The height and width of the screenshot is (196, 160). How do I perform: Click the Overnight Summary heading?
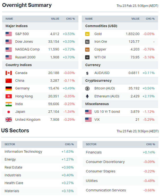27,5
